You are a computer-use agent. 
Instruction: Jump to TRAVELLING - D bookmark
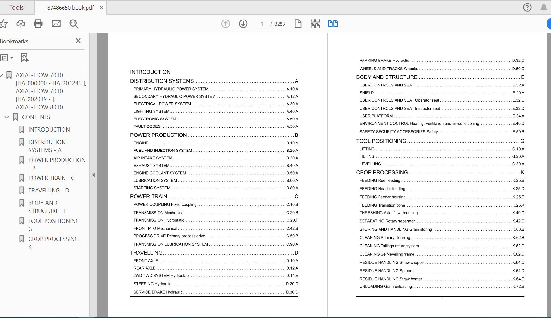(x=49, y=191)
